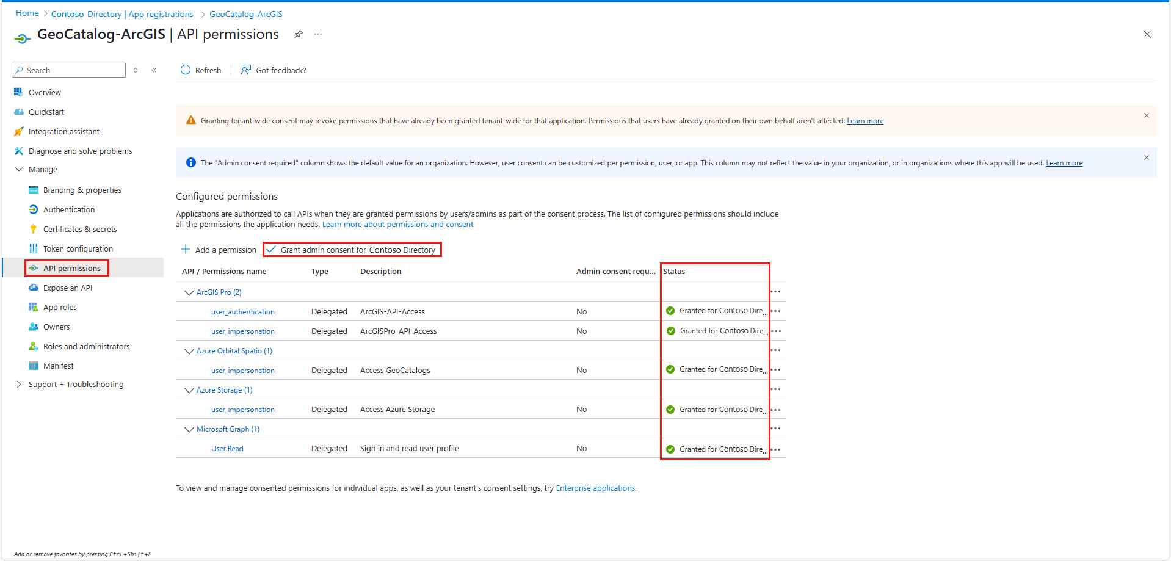Open more options for Access Azure Storage permission row
Viewport: 1171px width, 561px height.
[775, 410]
